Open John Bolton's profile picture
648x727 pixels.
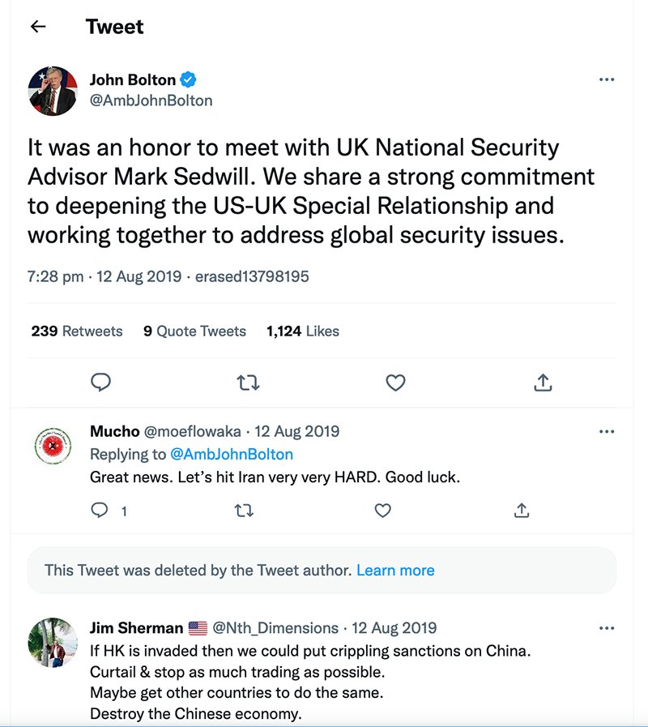[53, 91]
